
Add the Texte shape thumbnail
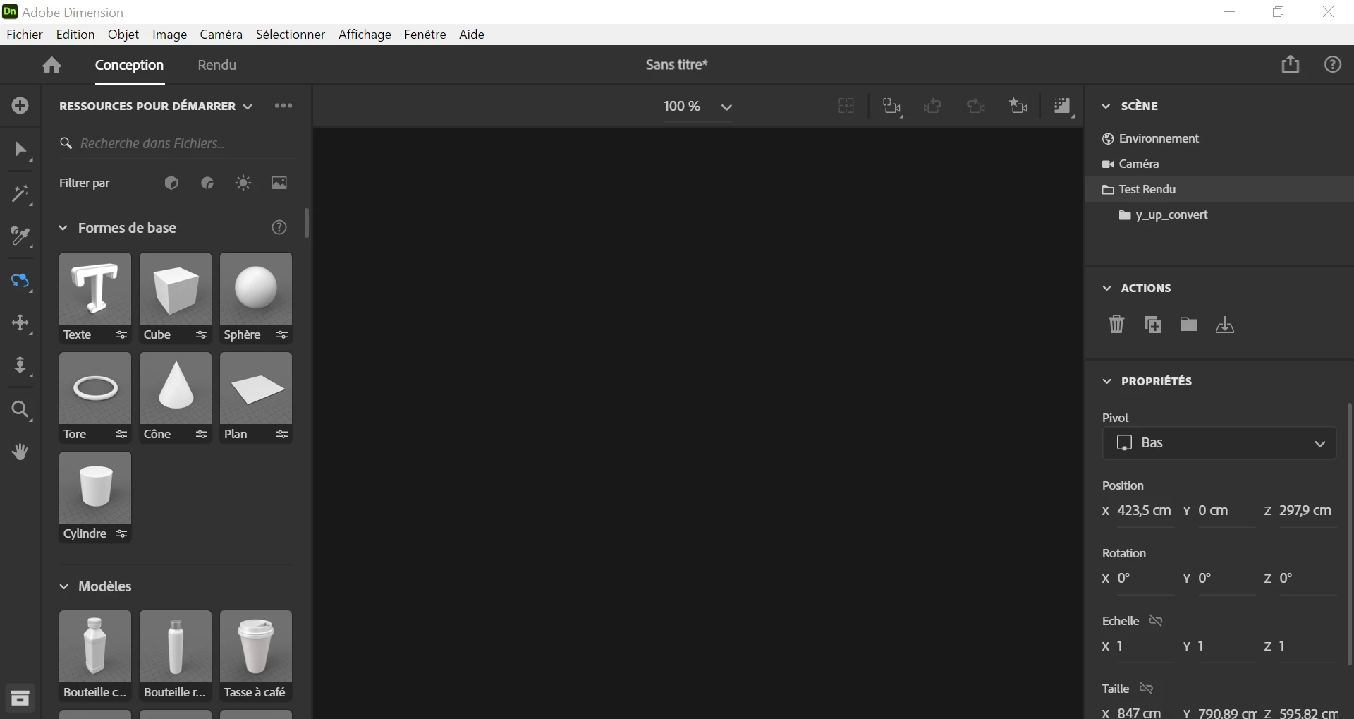pyautogui.click(x=95, y=289)
